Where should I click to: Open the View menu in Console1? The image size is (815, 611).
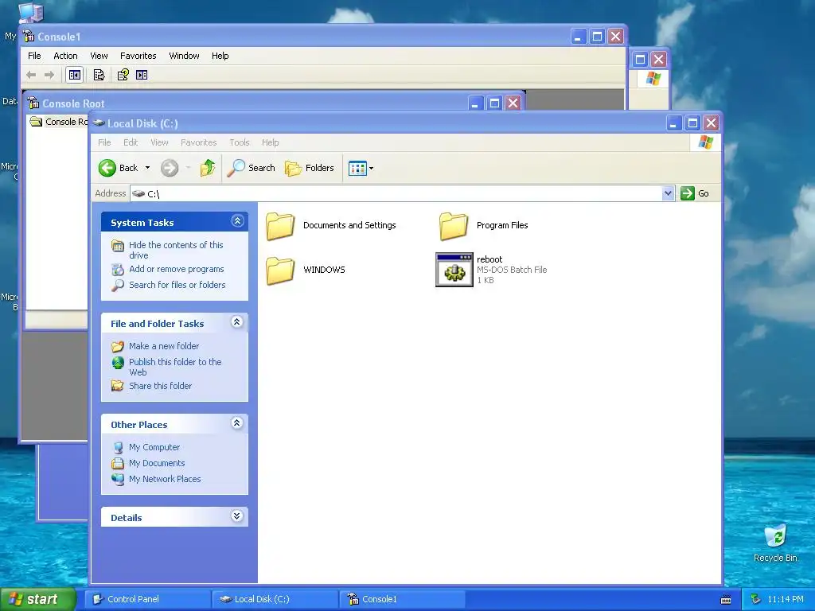(99, 56)
